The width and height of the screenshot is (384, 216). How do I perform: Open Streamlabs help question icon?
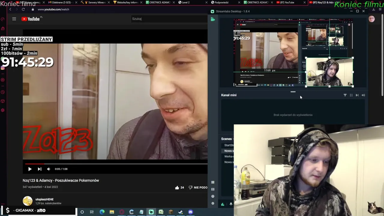213,196
